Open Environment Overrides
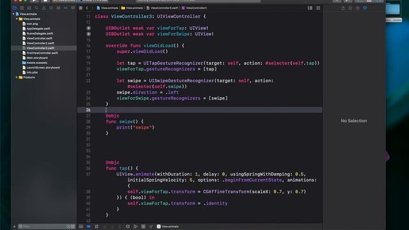The height and width of the screenshot is (230, 409). 143,226
